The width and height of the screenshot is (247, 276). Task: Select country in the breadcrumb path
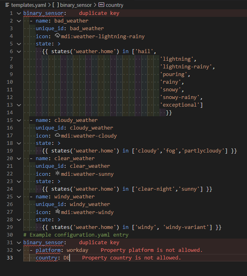click(115, 5)
